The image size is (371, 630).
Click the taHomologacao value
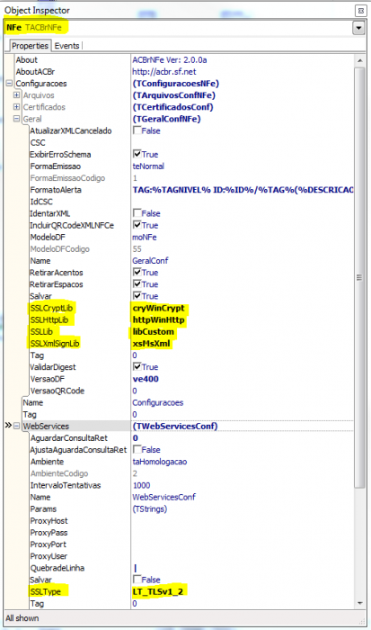pos(160,462)
